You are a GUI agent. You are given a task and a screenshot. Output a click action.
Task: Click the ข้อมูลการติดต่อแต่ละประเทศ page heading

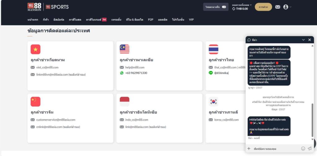pos(59,31)
